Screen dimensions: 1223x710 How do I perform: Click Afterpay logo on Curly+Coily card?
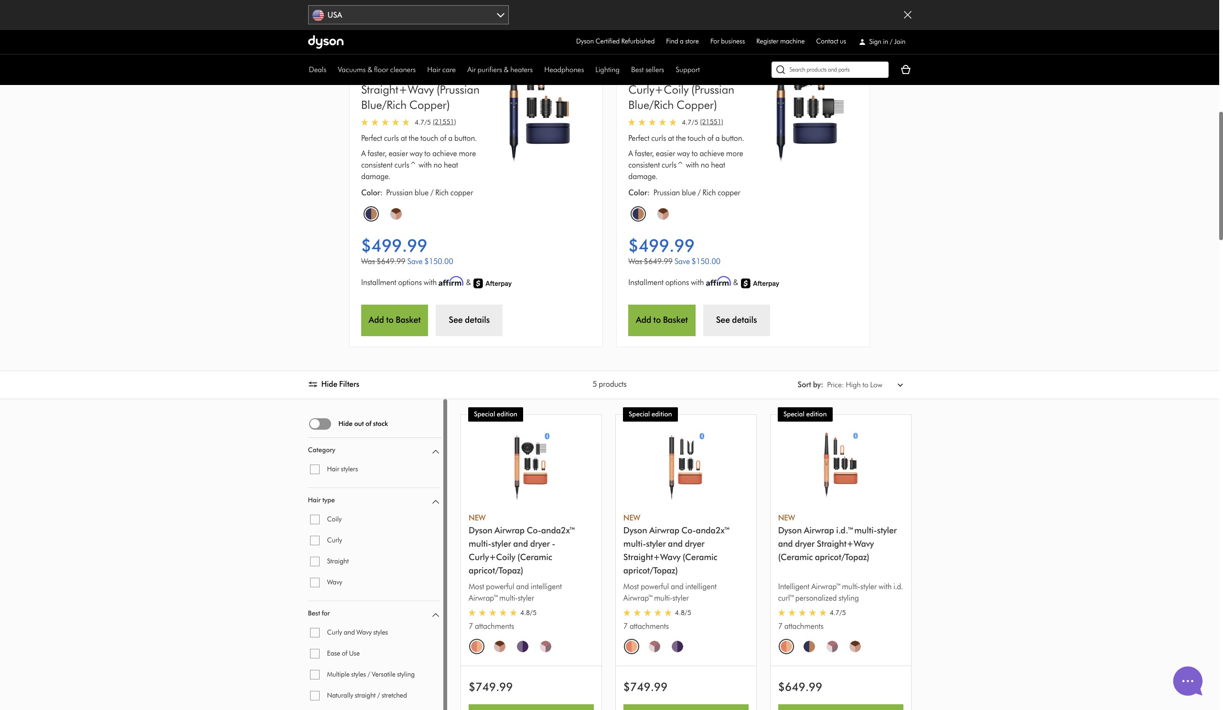click(760, 283)
